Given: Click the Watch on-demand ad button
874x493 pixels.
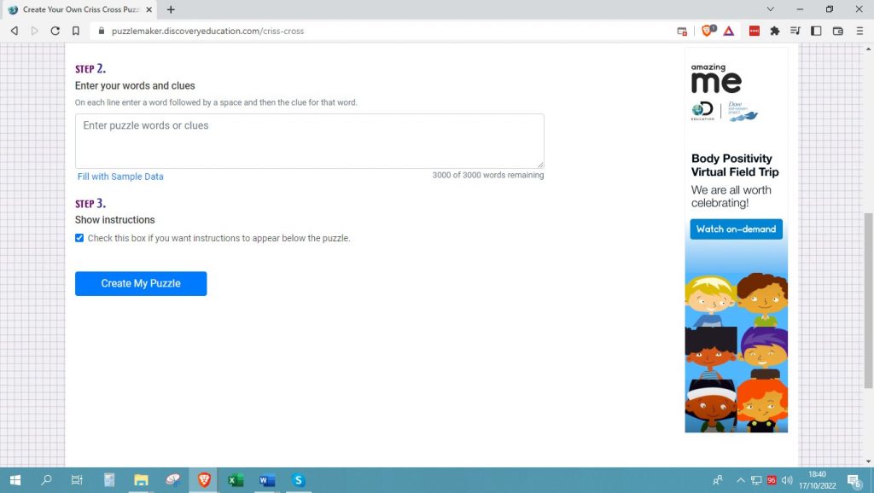Looking at the screenshot, I should point(736,229).
